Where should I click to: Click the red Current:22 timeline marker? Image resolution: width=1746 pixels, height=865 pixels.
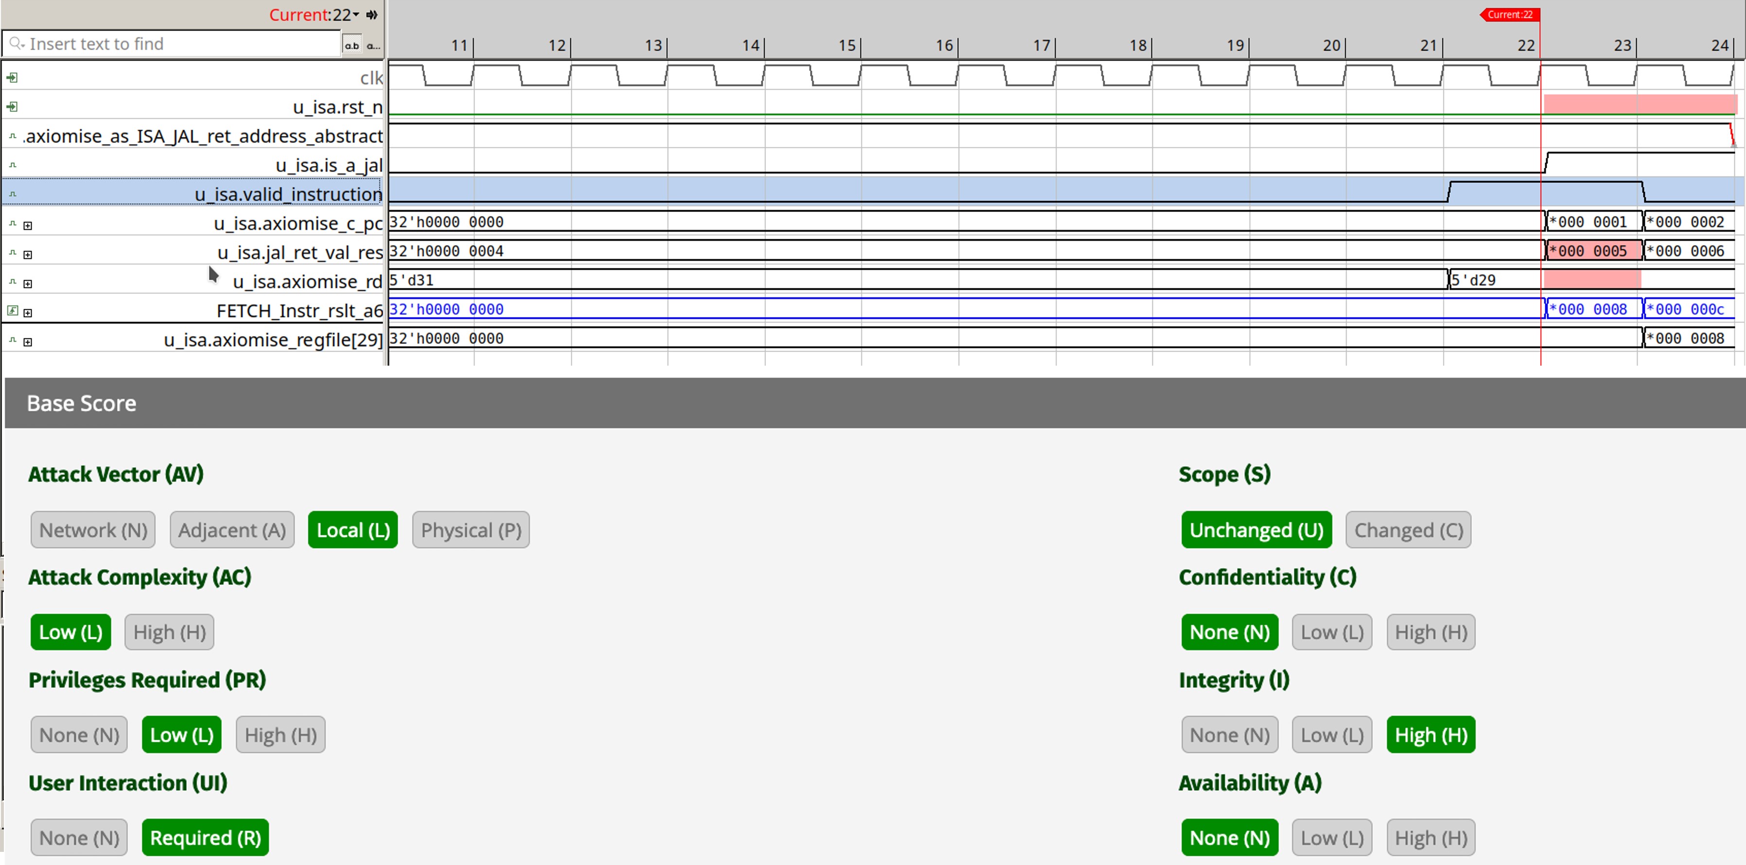point(1509,14)
